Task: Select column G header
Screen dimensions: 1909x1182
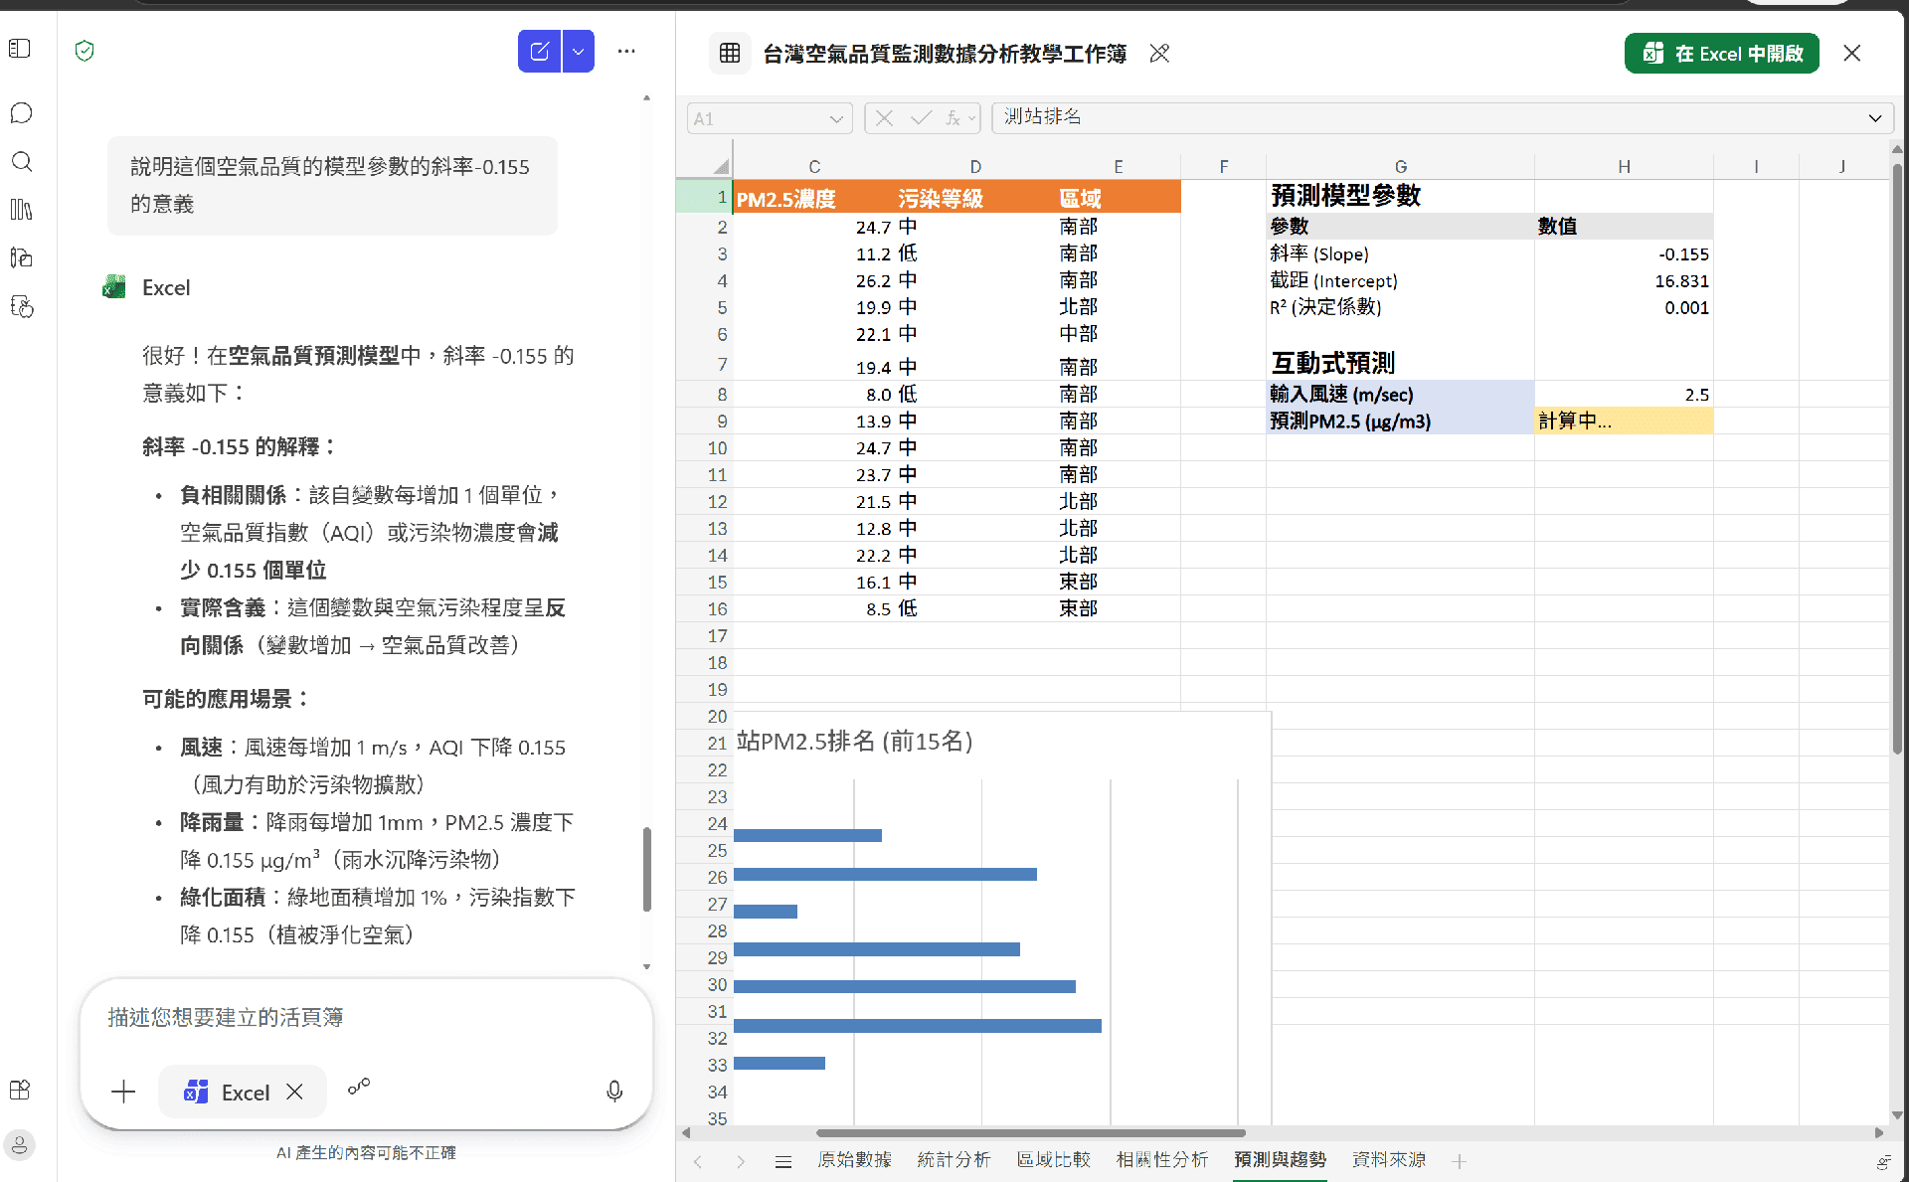Action: (1400, 166)
